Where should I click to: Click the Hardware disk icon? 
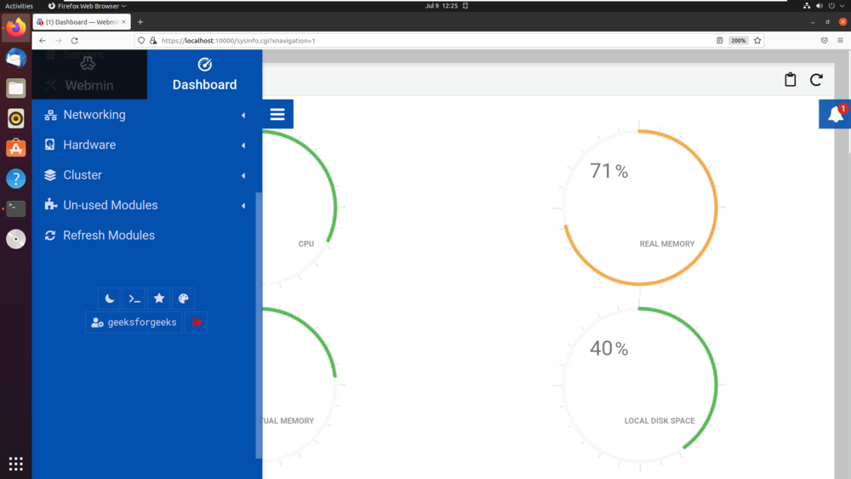[50, 145]
